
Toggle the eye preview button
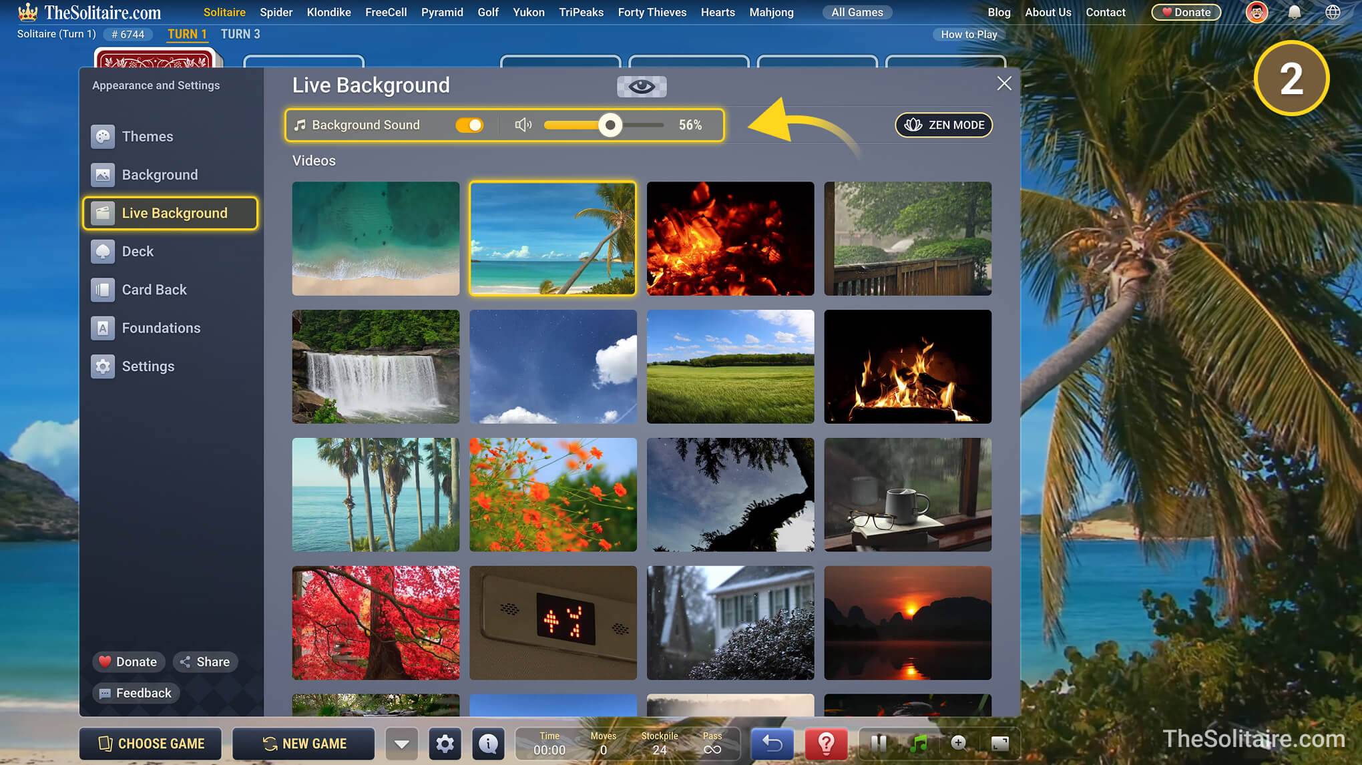(x=642, y=86)
